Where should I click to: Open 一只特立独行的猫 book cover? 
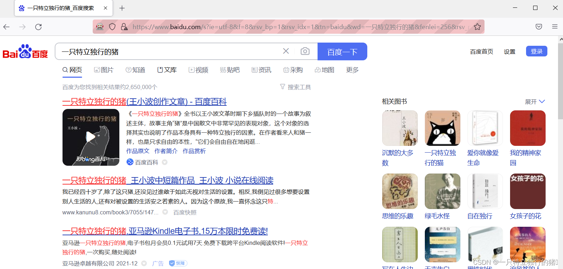click(443, 128)
